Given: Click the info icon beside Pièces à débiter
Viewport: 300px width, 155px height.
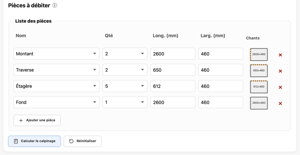Looking at the screenshot, I should click(x=55, y=6).
